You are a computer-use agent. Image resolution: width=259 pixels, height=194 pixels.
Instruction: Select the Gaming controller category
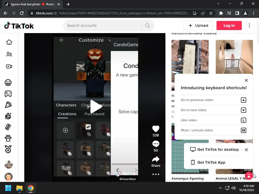[x=8, y=94]
